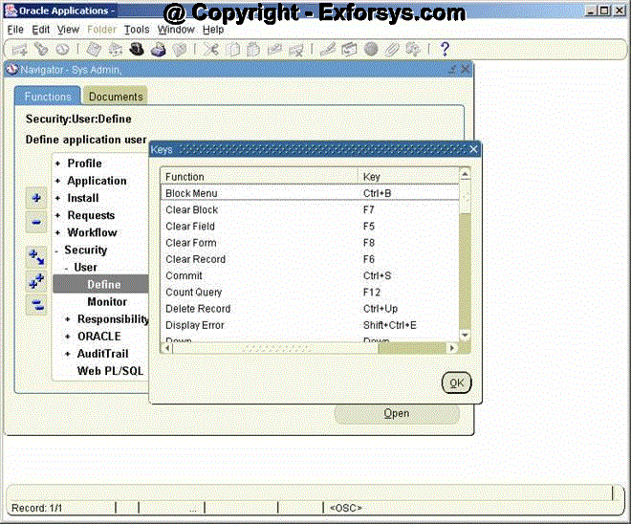Viewport: 631px width, 524px height.
Task: Click the Switch Responsibilities hat icon
Action: point(137,50)
